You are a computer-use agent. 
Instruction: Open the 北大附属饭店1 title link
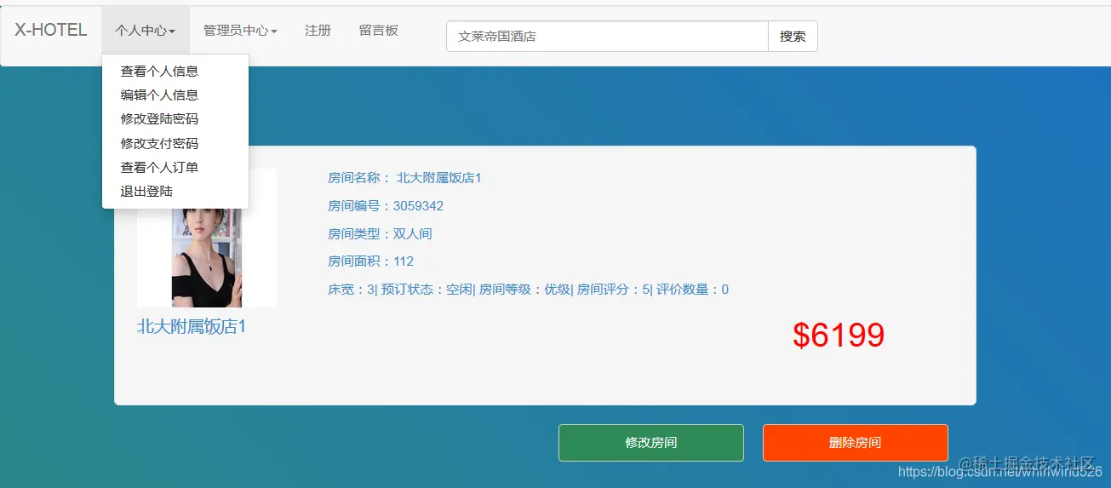click(192, 326)
